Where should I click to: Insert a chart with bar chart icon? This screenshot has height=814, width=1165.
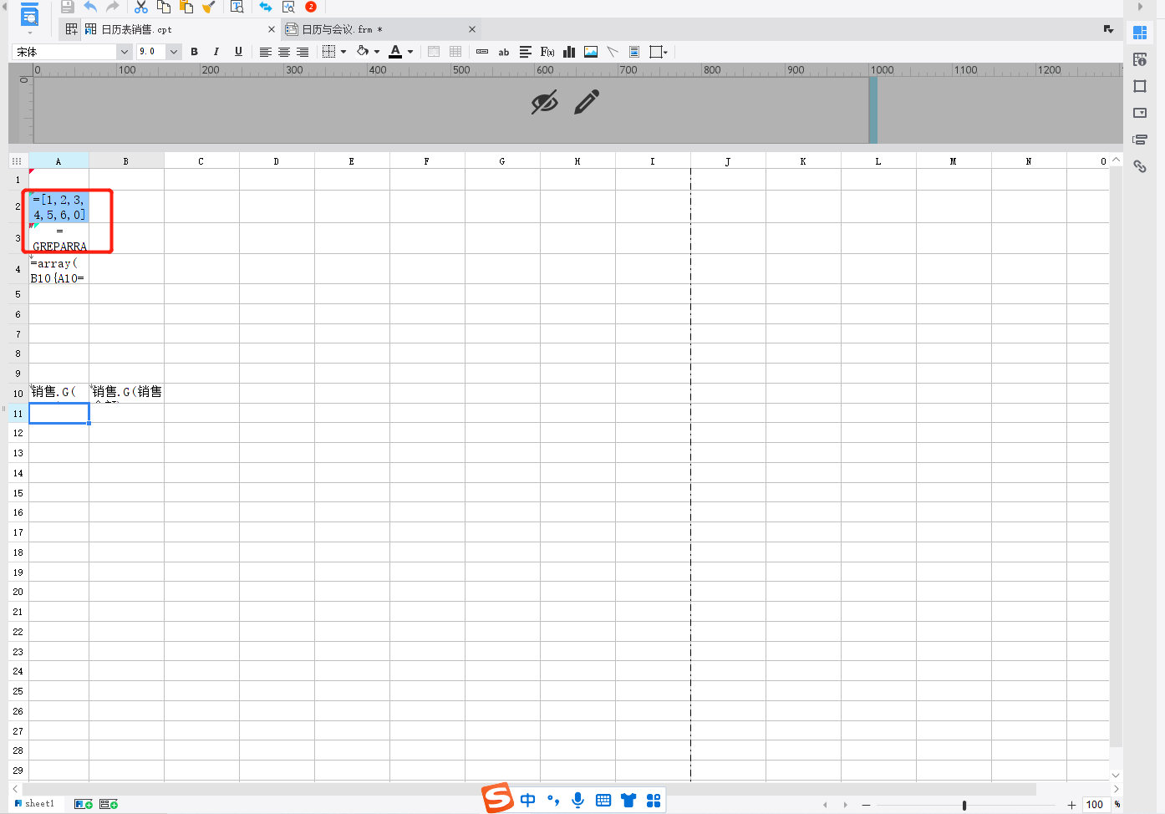[569, 52]
